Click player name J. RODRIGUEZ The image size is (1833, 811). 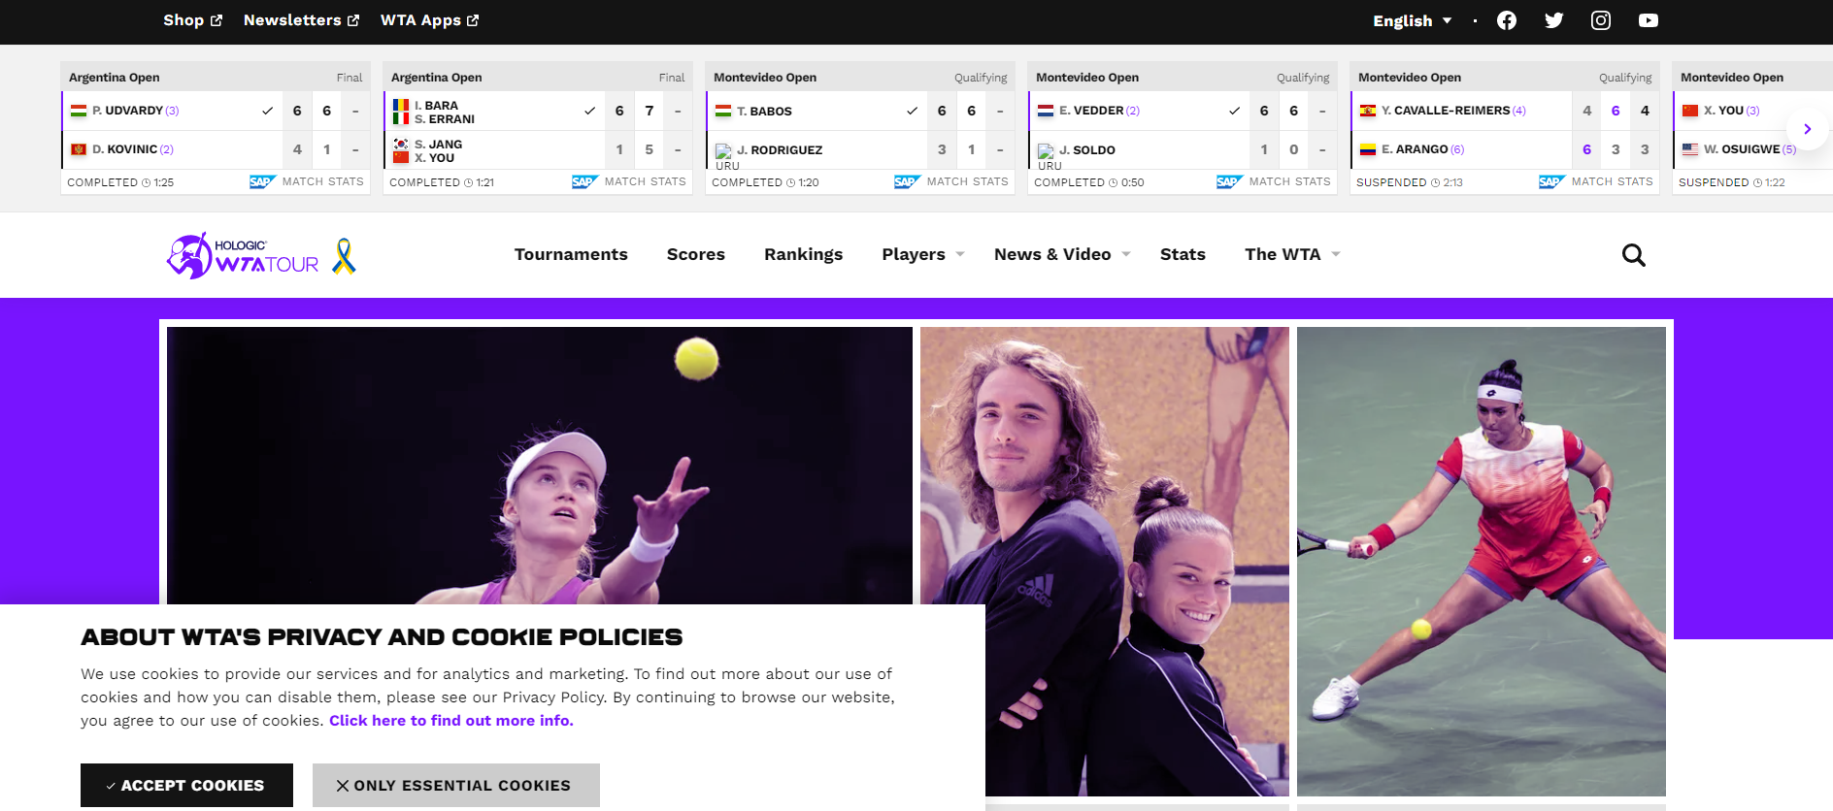coord(780,150)
